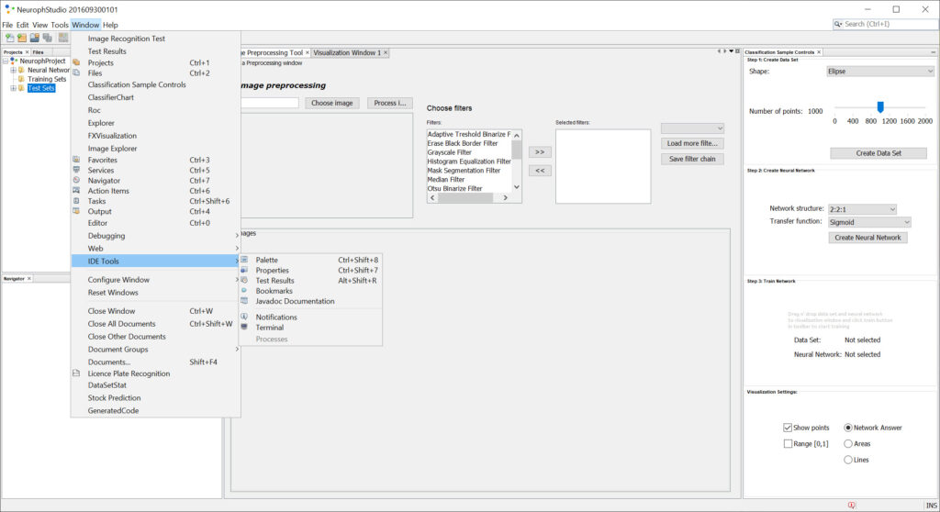
Task: Click the Save All toolbar icon
Action: [x=48, y=38]
